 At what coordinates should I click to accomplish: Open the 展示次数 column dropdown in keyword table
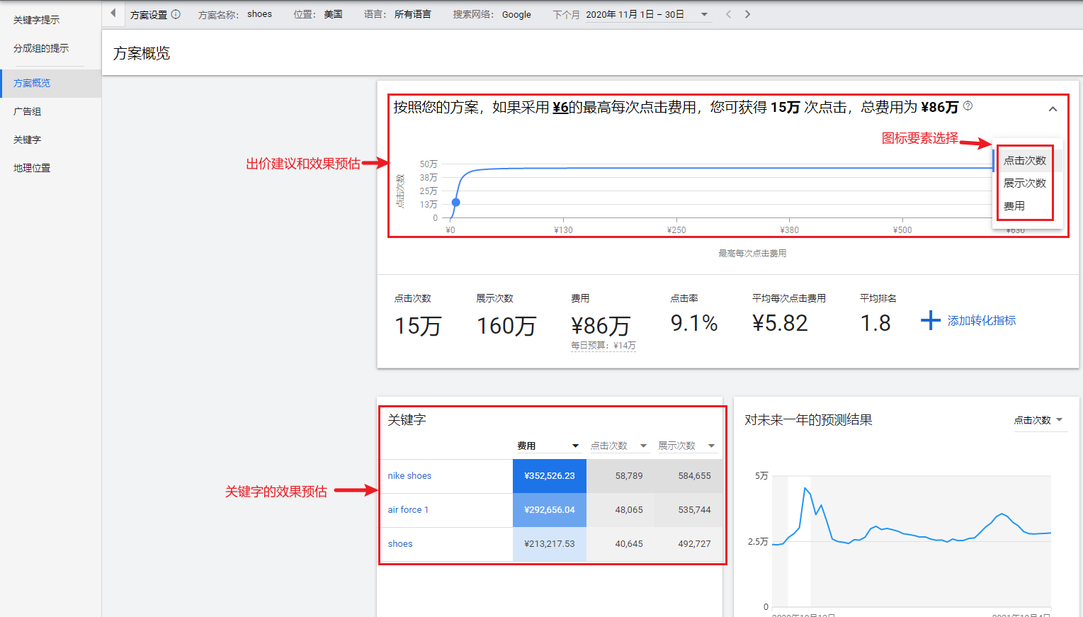click(x=711, y=446)
